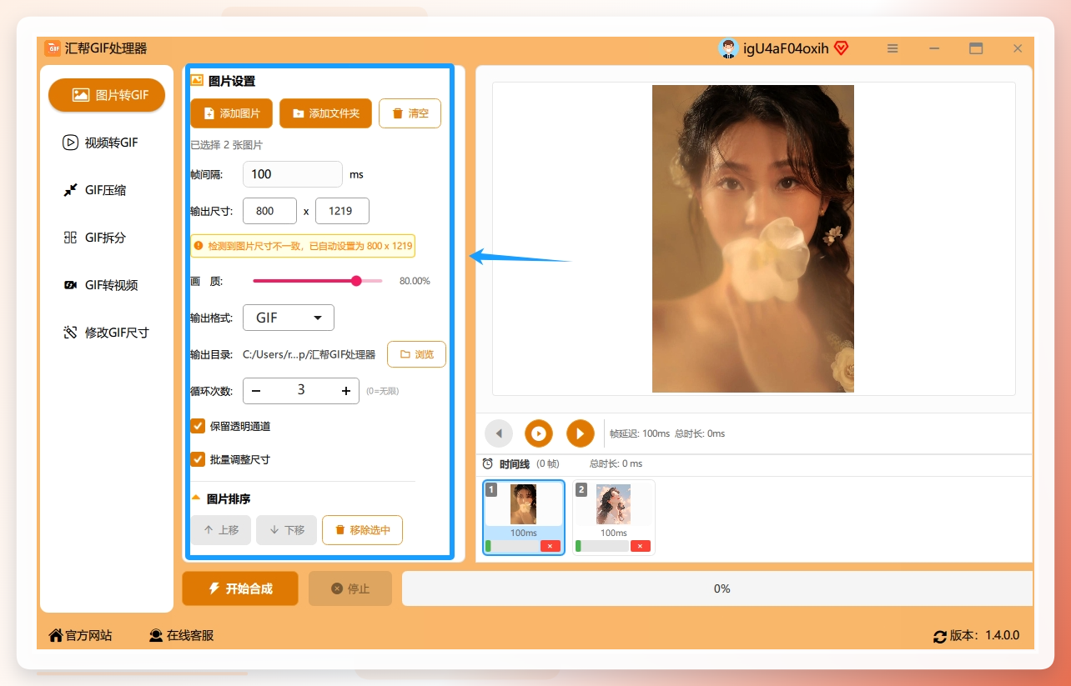Click the large preview image
This screenshot has height=686, width=1071.
coord(753,238)
